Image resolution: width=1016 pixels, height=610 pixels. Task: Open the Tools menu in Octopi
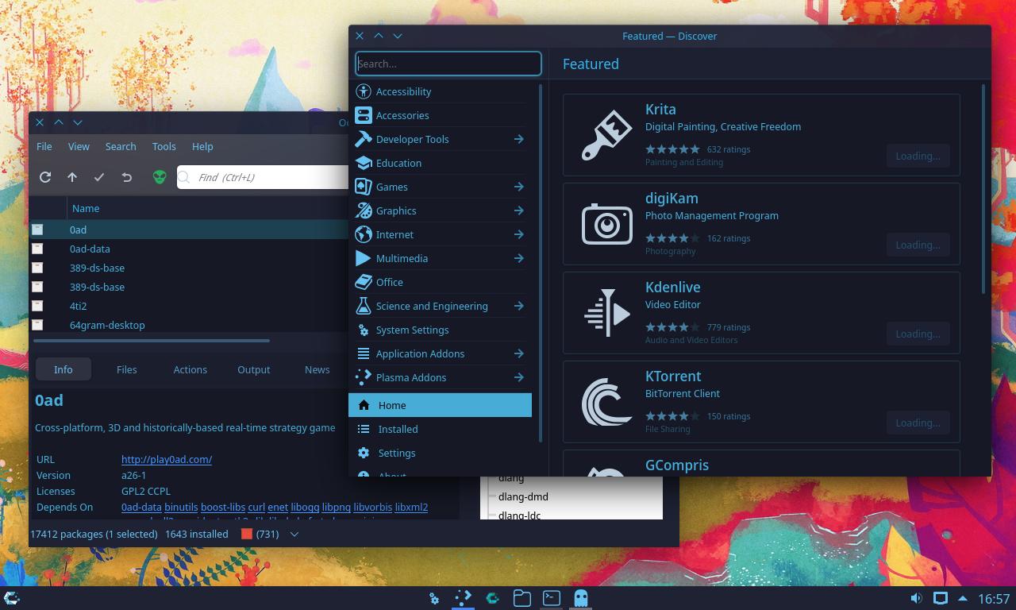164,146
